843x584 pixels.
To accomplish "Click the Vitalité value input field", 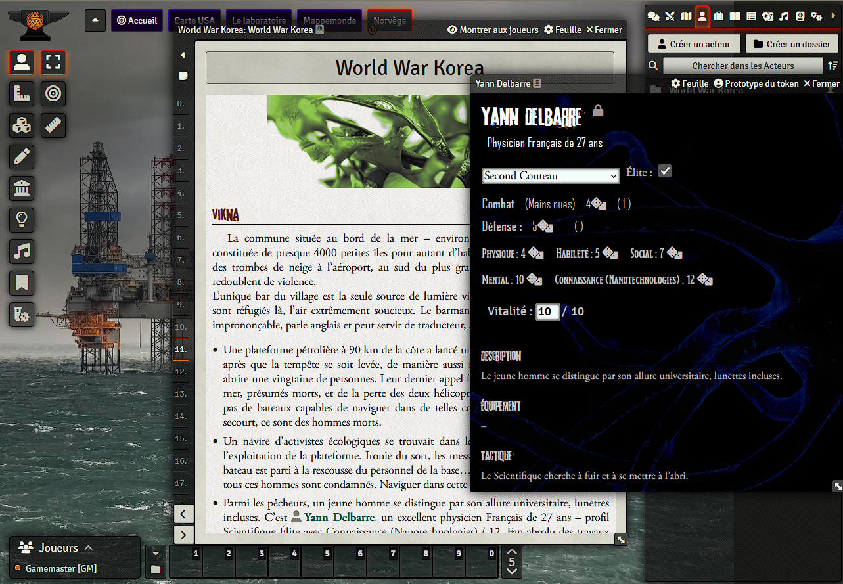I will click(x=547, y=311).
